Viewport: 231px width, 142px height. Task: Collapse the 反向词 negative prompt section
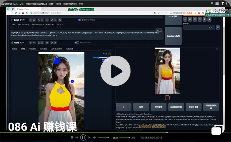pyautogui.click(x=12, y=43)
